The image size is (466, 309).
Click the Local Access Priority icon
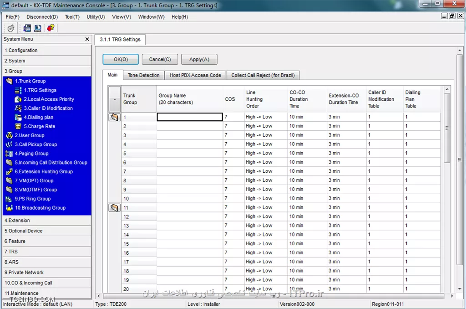coord(18,99)
